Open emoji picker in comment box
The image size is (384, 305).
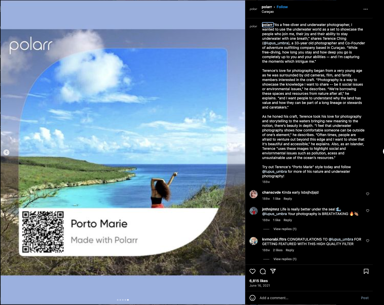(253, 298)
